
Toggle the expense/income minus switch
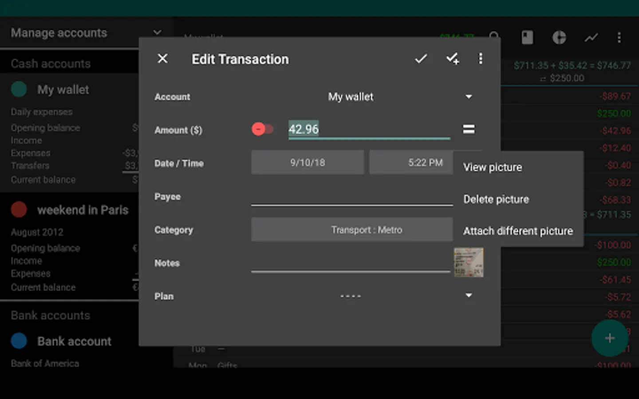[262, 129]
